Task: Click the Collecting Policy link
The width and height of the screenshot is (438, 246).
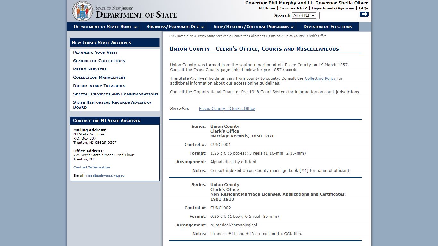Action: point(320,78)
